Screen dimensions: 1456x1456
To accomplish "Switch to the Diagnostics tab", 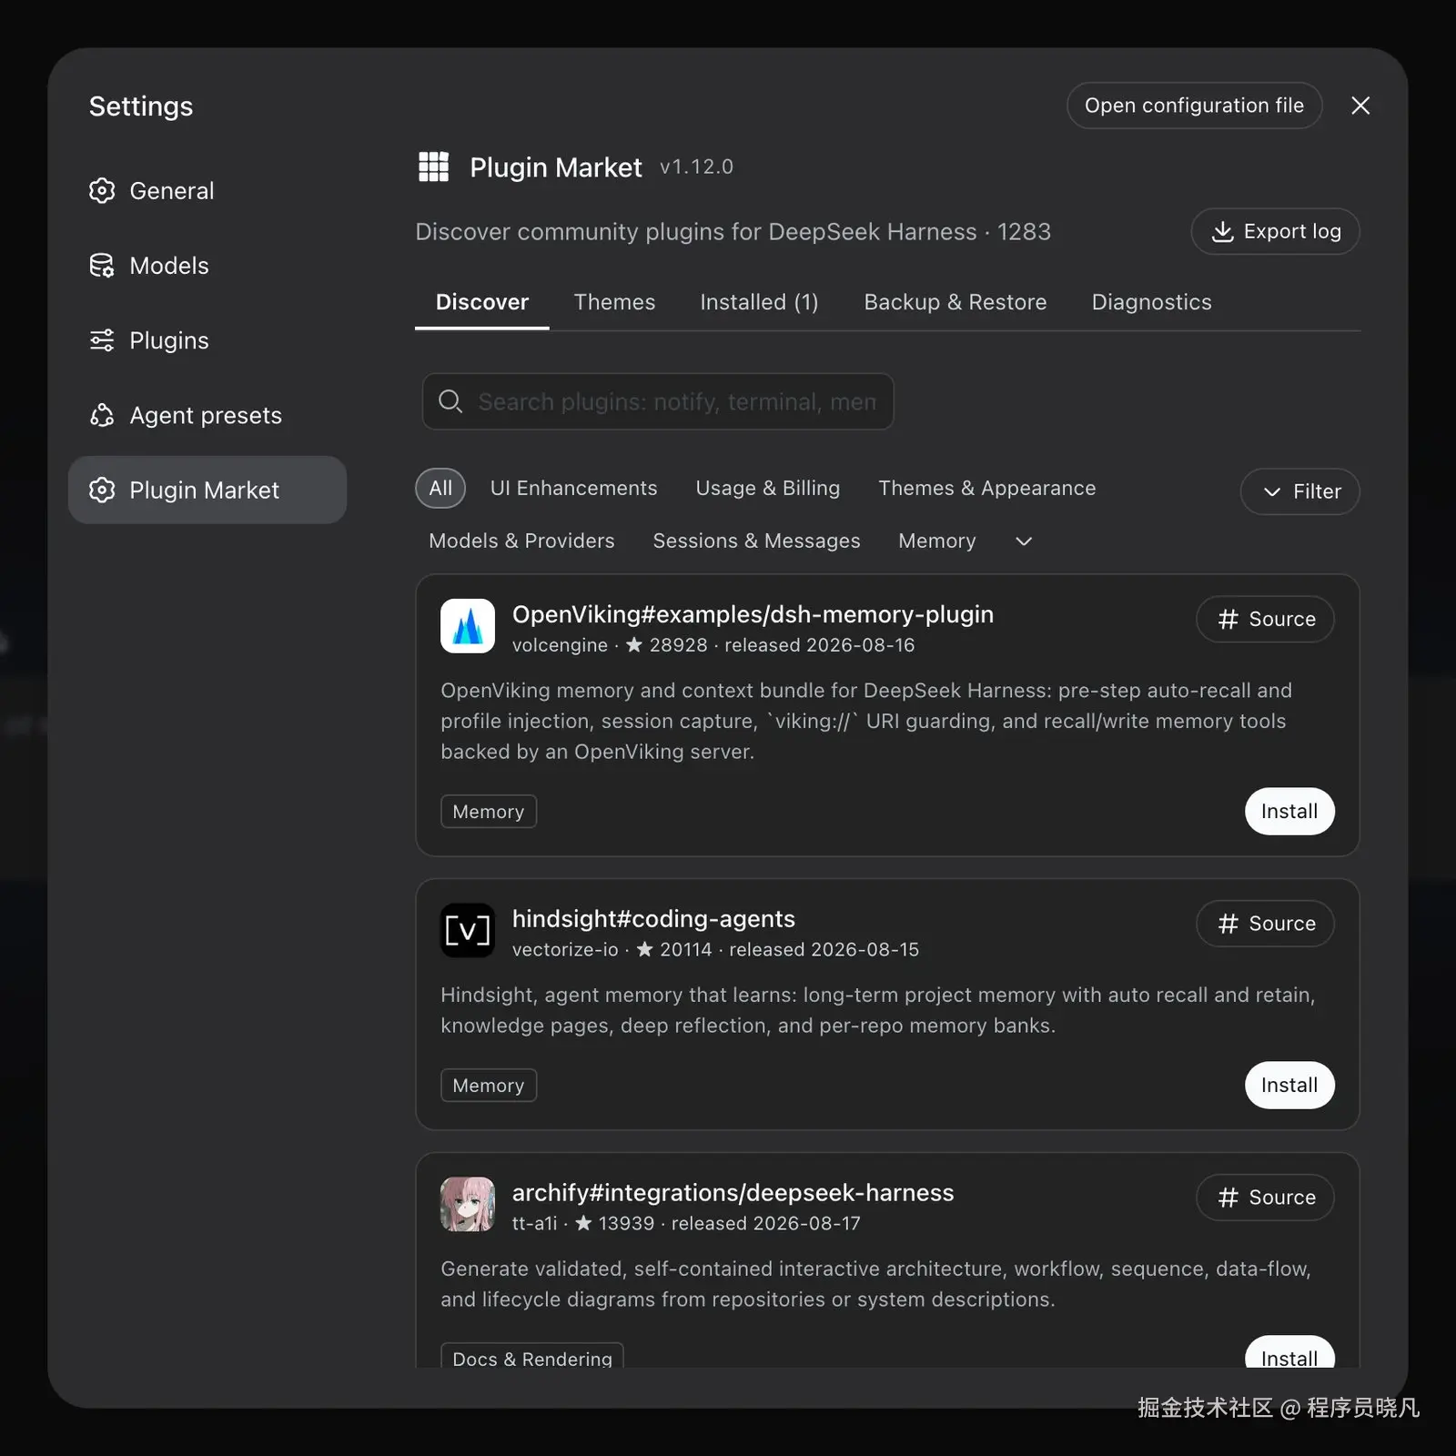I will click(x=1151, y=302).
